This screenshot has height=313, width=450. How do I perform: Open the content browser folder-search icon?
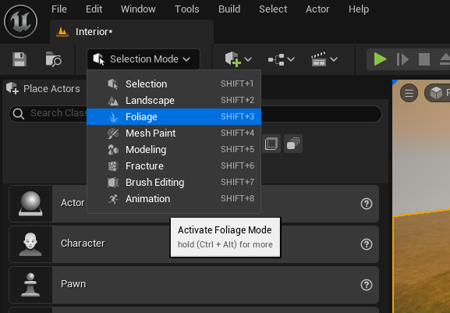point(53,59)
